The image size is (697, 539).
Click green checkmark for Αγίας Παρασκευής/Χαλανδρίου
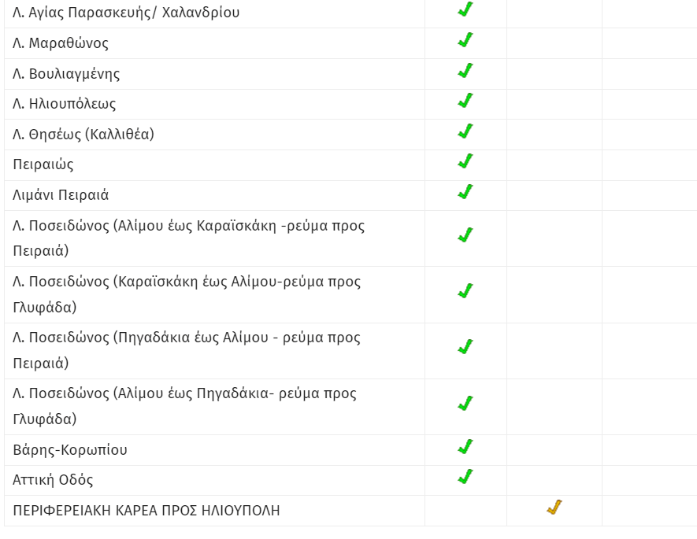465,9
